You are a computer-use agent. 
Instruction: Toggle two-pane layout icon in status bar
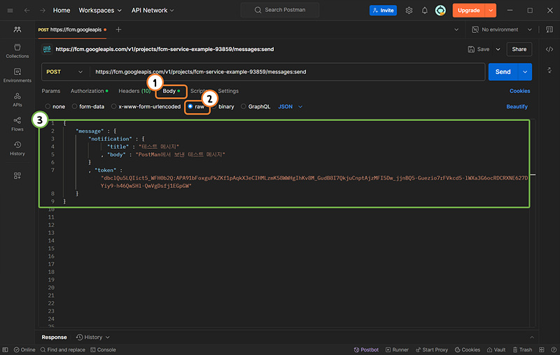click(542, 349)
